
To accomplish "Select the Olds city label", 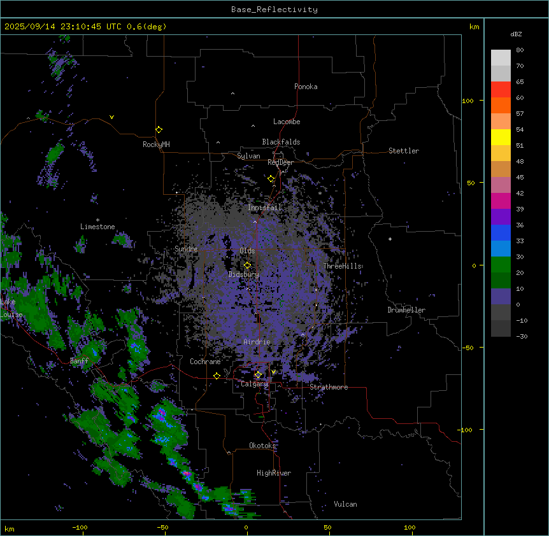I will click(x=247, y=251).
